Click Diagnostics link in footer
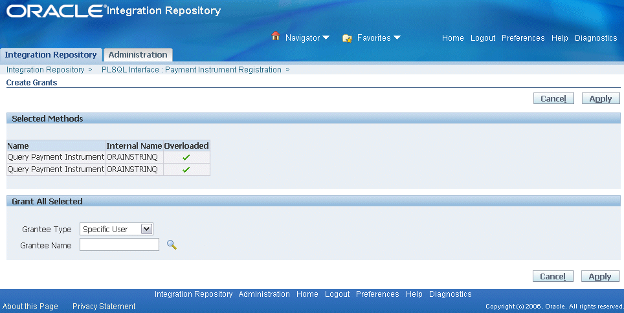 click(450, 294)
